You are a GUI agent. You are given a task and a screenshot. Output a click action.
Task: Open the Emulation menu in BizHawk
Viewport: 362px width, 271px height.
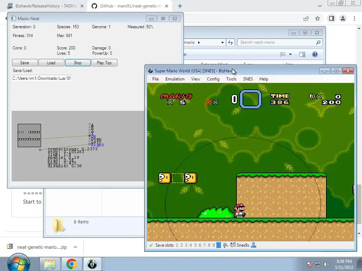(175, 79)
